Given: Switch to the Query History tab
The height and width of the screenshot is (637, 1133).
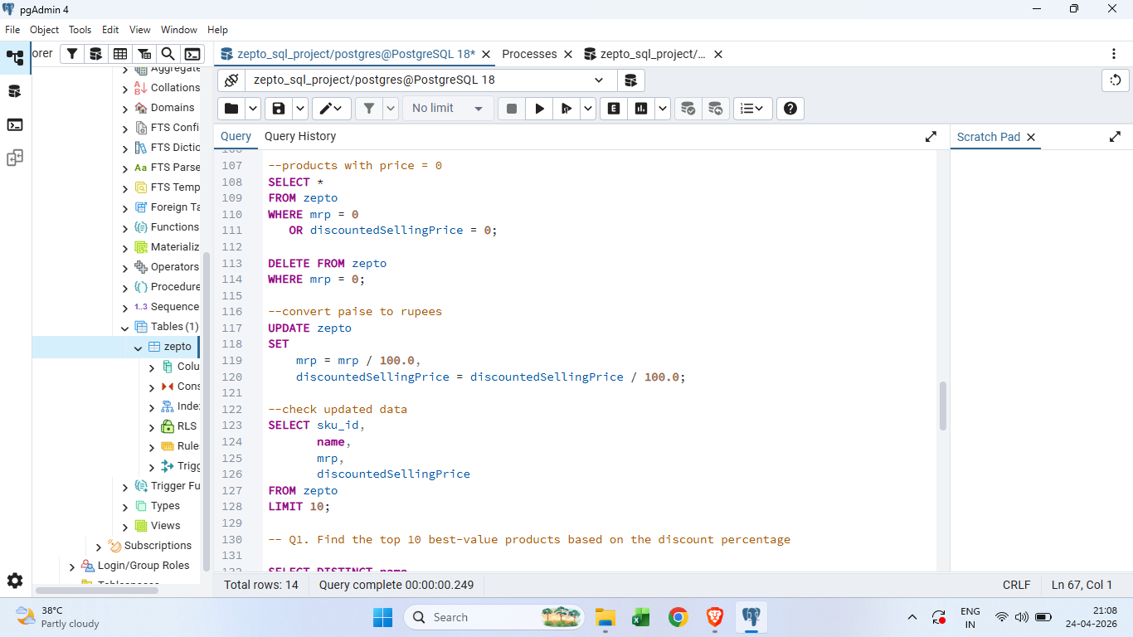Looking at the screenshot, I should [x=300, y=137].
